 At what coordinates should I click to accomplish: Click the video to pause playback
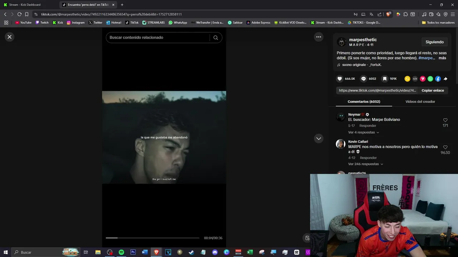pyautogui.click(x=164, y=137)
